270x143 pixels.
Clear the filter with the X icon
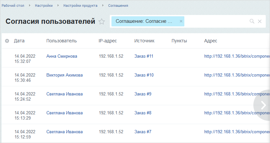pos(260,21)
